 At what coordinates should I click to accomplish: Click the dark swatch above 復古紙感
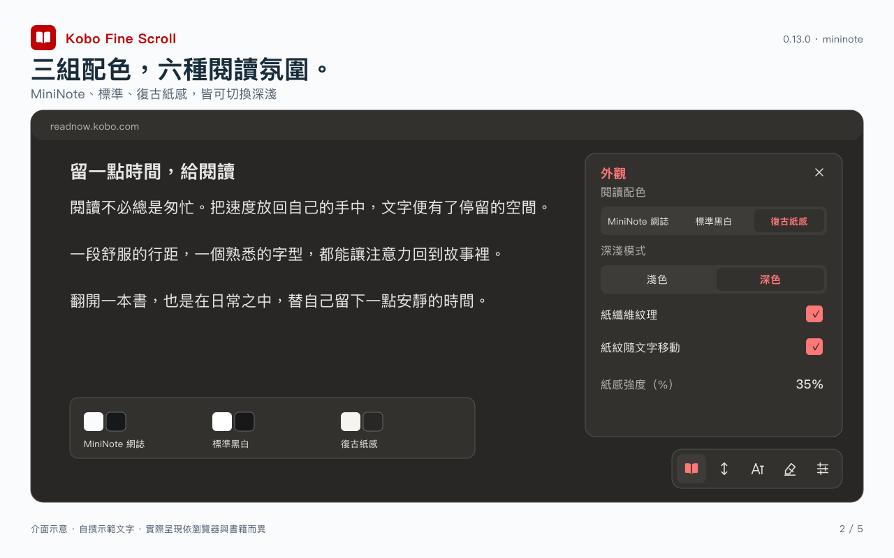[373, 421]
